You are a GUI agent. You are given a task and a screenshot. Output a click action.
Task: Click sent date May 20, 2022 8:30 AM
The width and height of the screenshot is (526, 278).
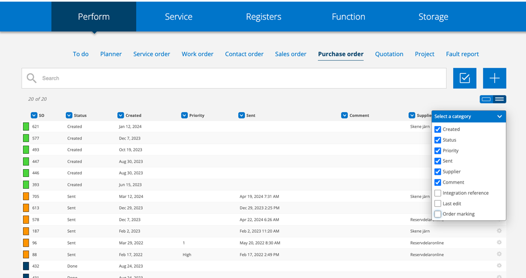point(260,243)
